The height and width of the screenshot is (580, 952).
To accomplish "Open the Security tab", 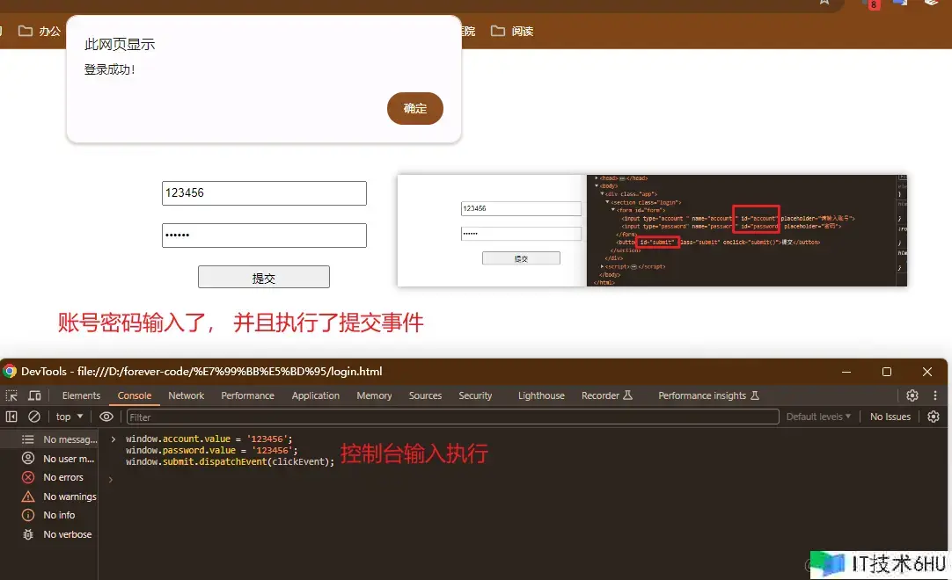I will (x=475, y=395).
